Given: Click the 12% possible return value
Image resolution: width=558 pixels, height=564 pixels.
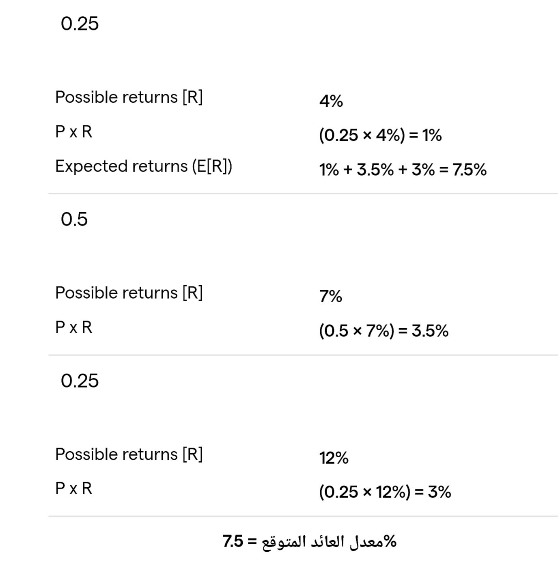Looking at the screenshot, I should (x=334, y=458).
